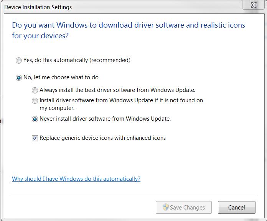
Task: Click the "No, let me choose what to do" label text
Action: coord(61,77)
